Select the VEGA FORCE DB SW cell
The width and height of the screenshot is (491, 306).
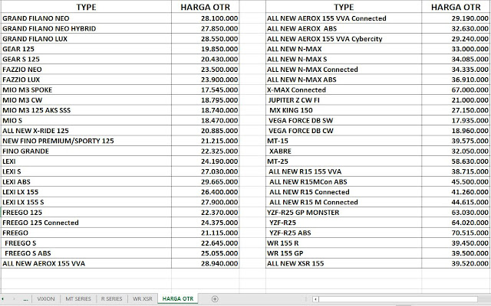344,121
